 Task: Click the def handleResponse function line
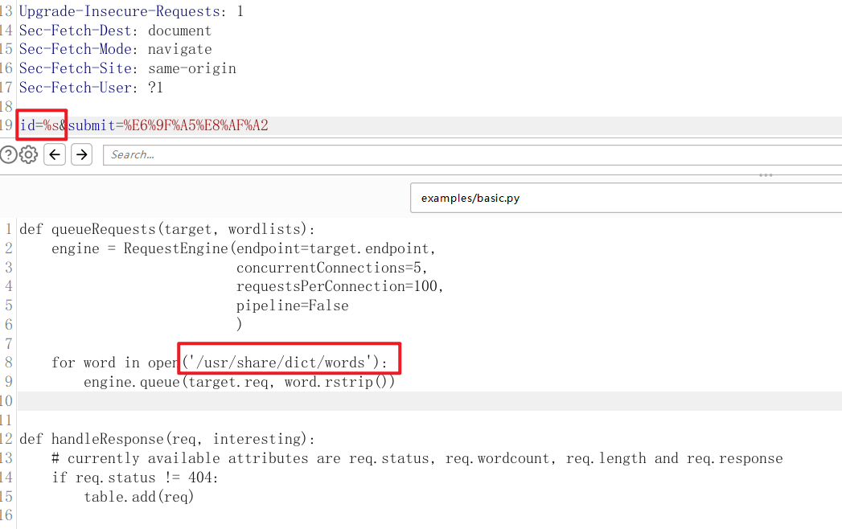click(166, 439)
